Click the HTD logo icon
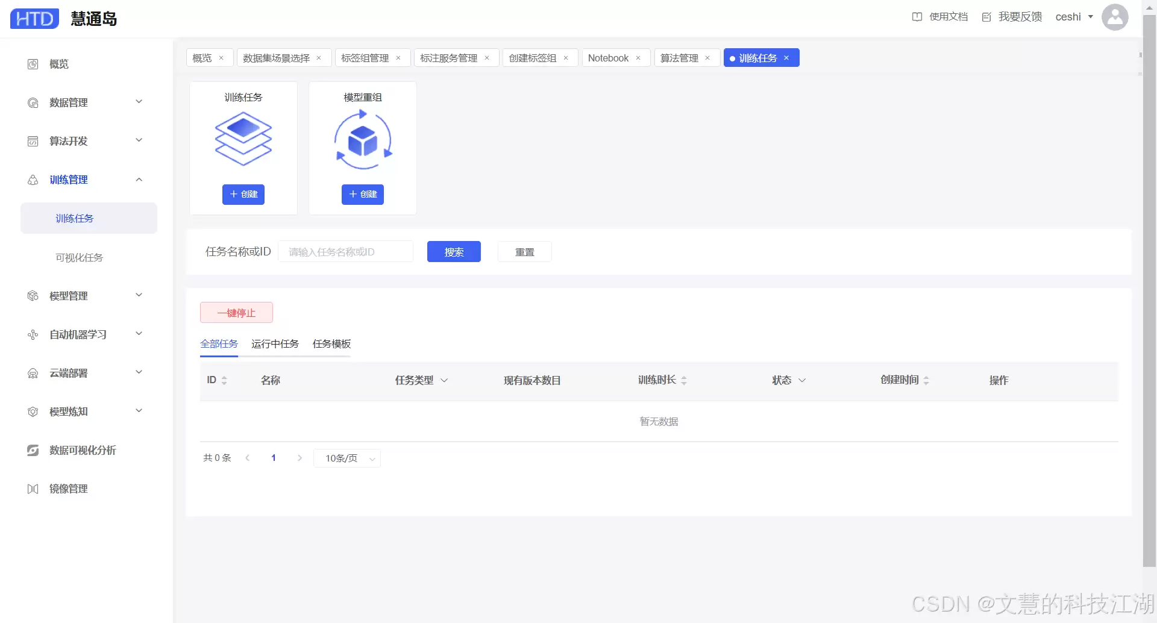Image resolution: width=1157 pixels, height=623 pixels. point(34,19)
